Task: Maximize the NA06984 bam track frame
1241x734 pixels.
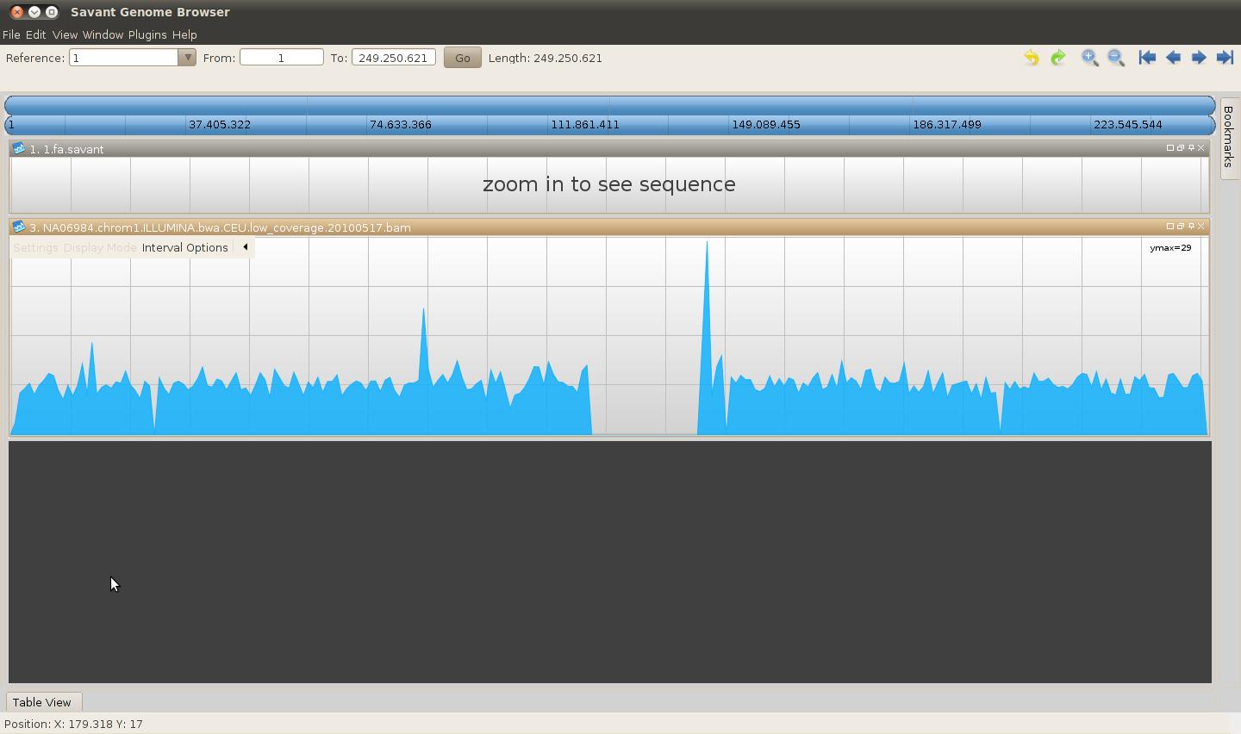Action: click(1170, 227)
